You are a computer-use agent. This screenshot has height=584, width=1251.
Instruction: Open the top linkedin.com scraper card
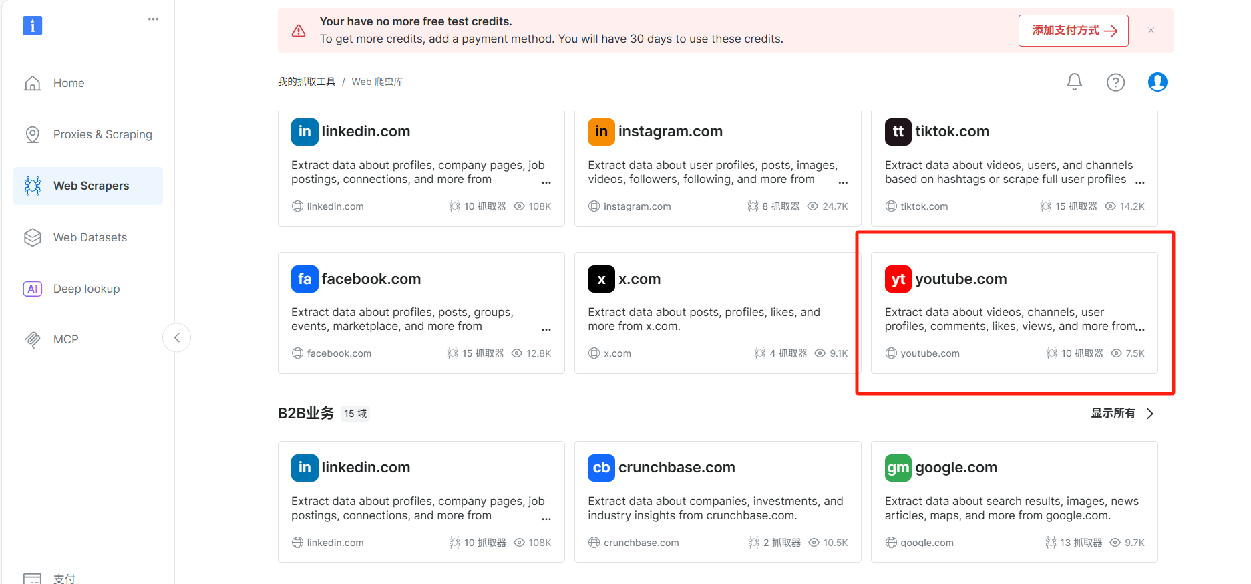click(x=421, y=168)
